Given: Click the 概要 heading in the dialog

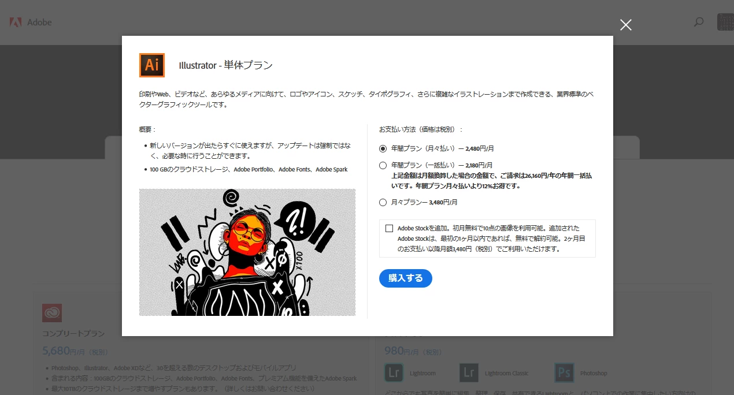Looking at the screenshot, I should pyautogui.click(x=147, y=129).
